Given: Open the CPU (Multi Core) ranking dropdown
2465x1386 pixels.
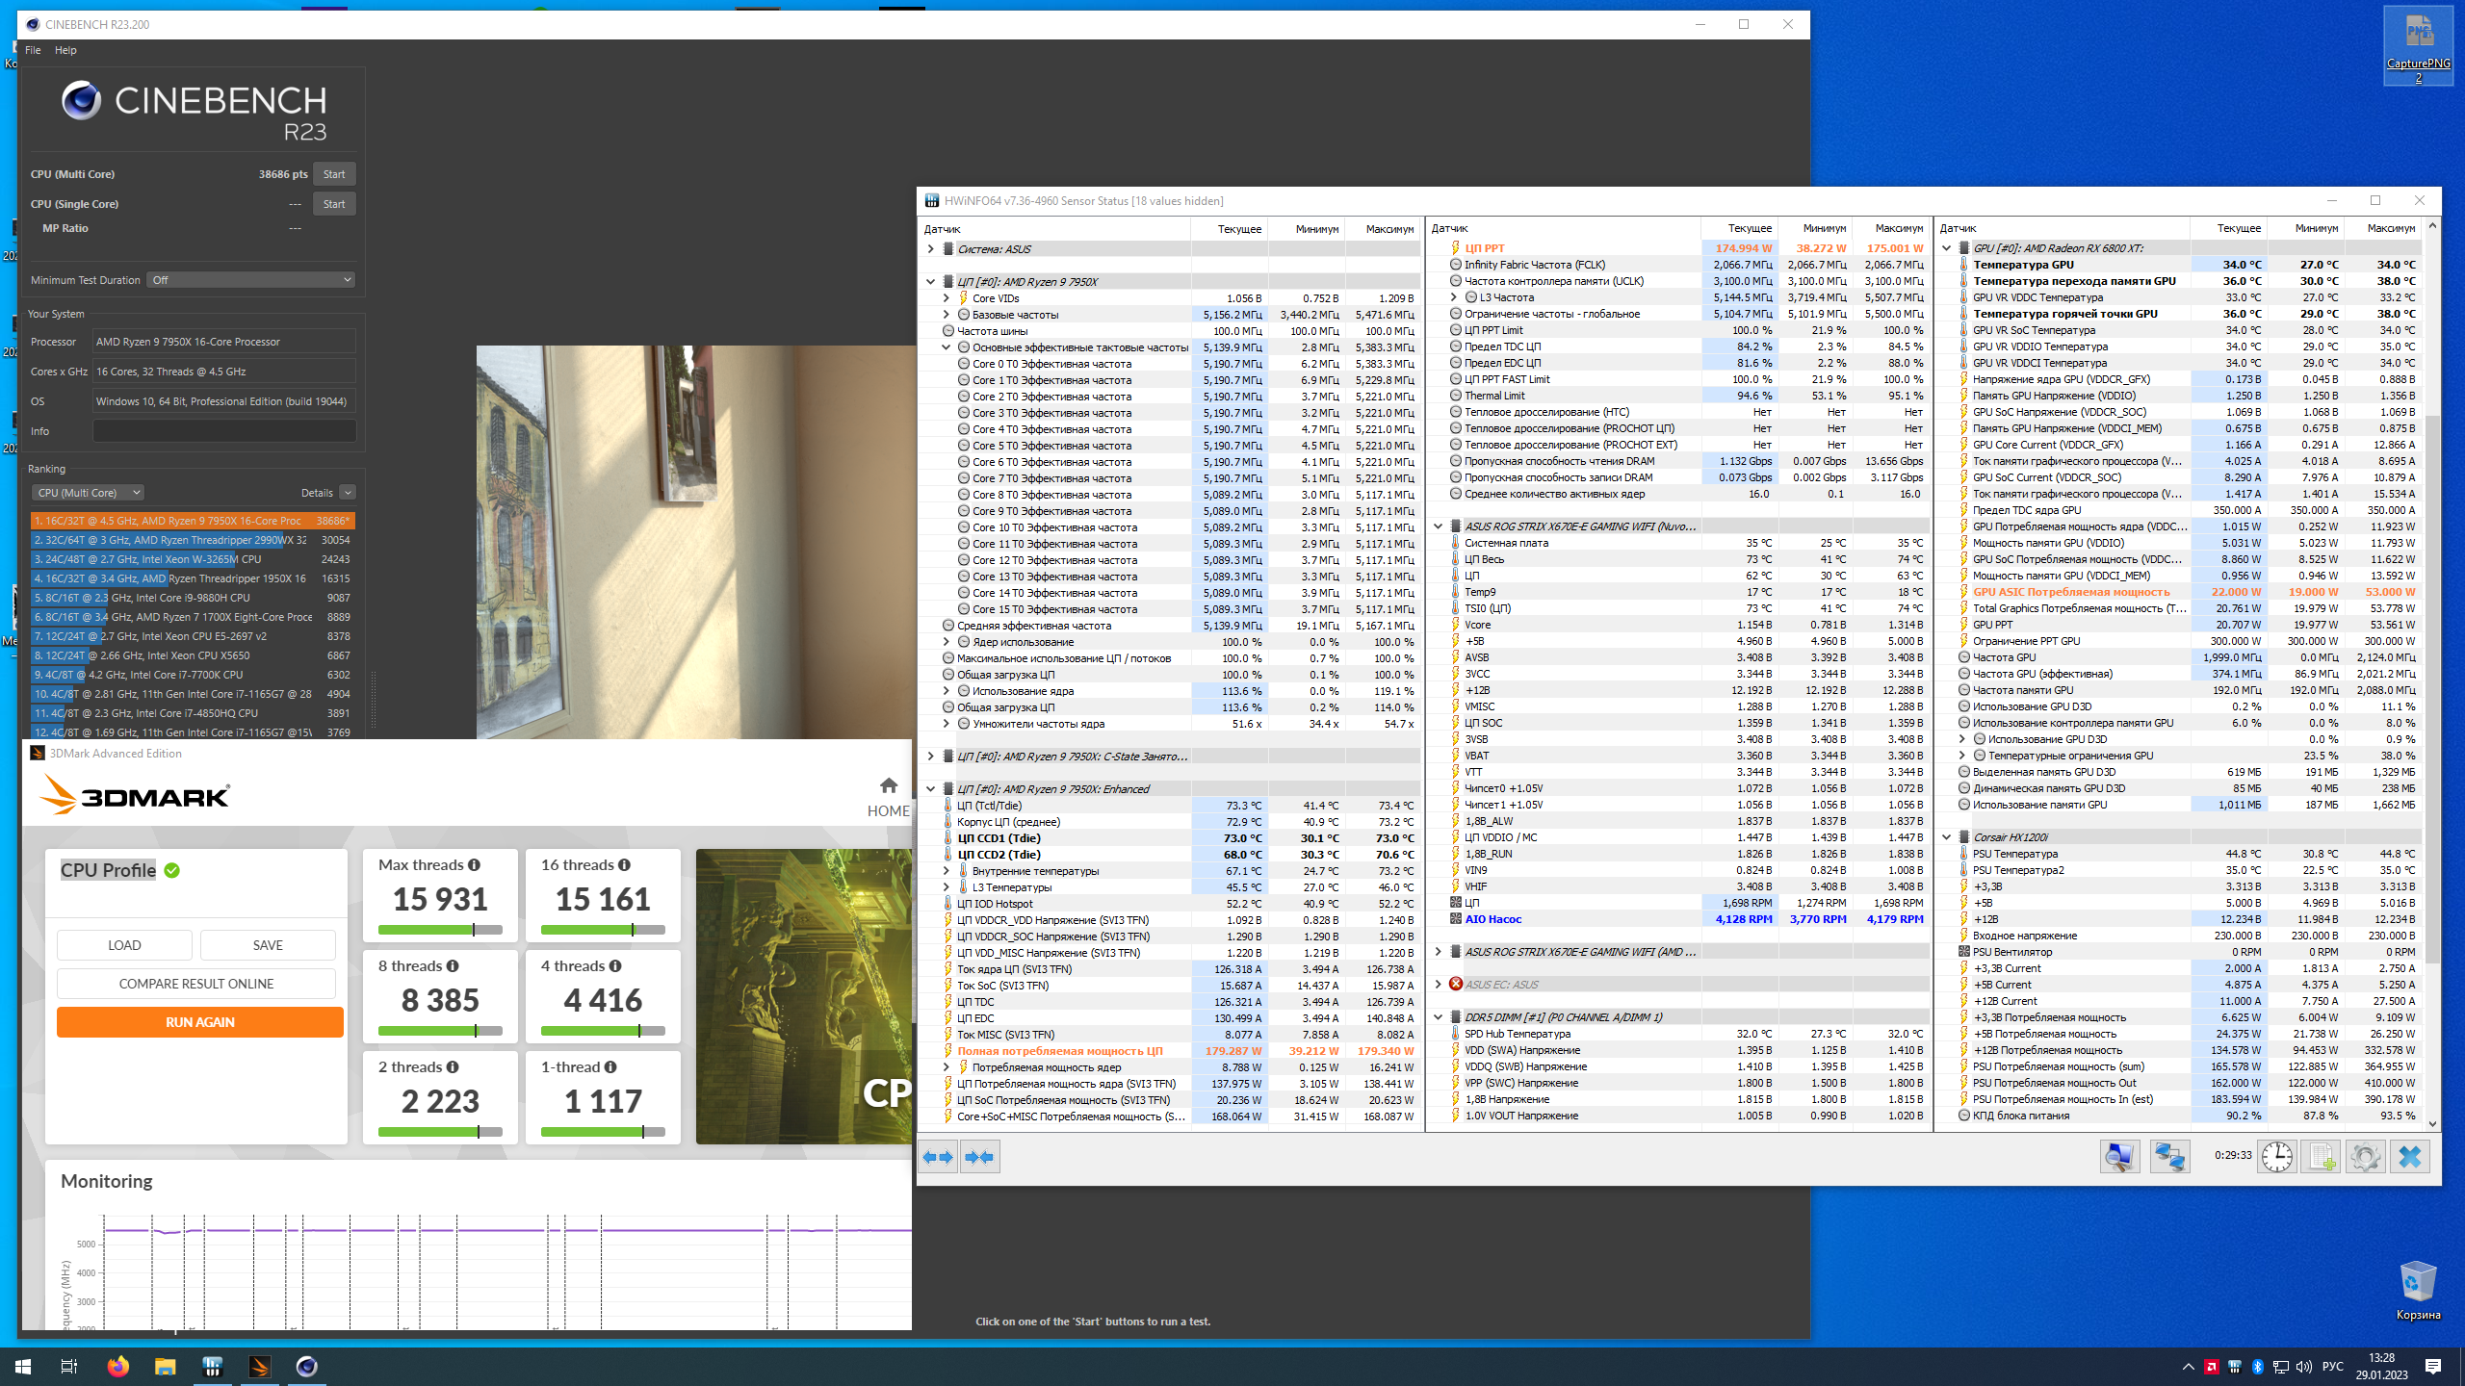Looking at the screenshot, I should 88,493.
